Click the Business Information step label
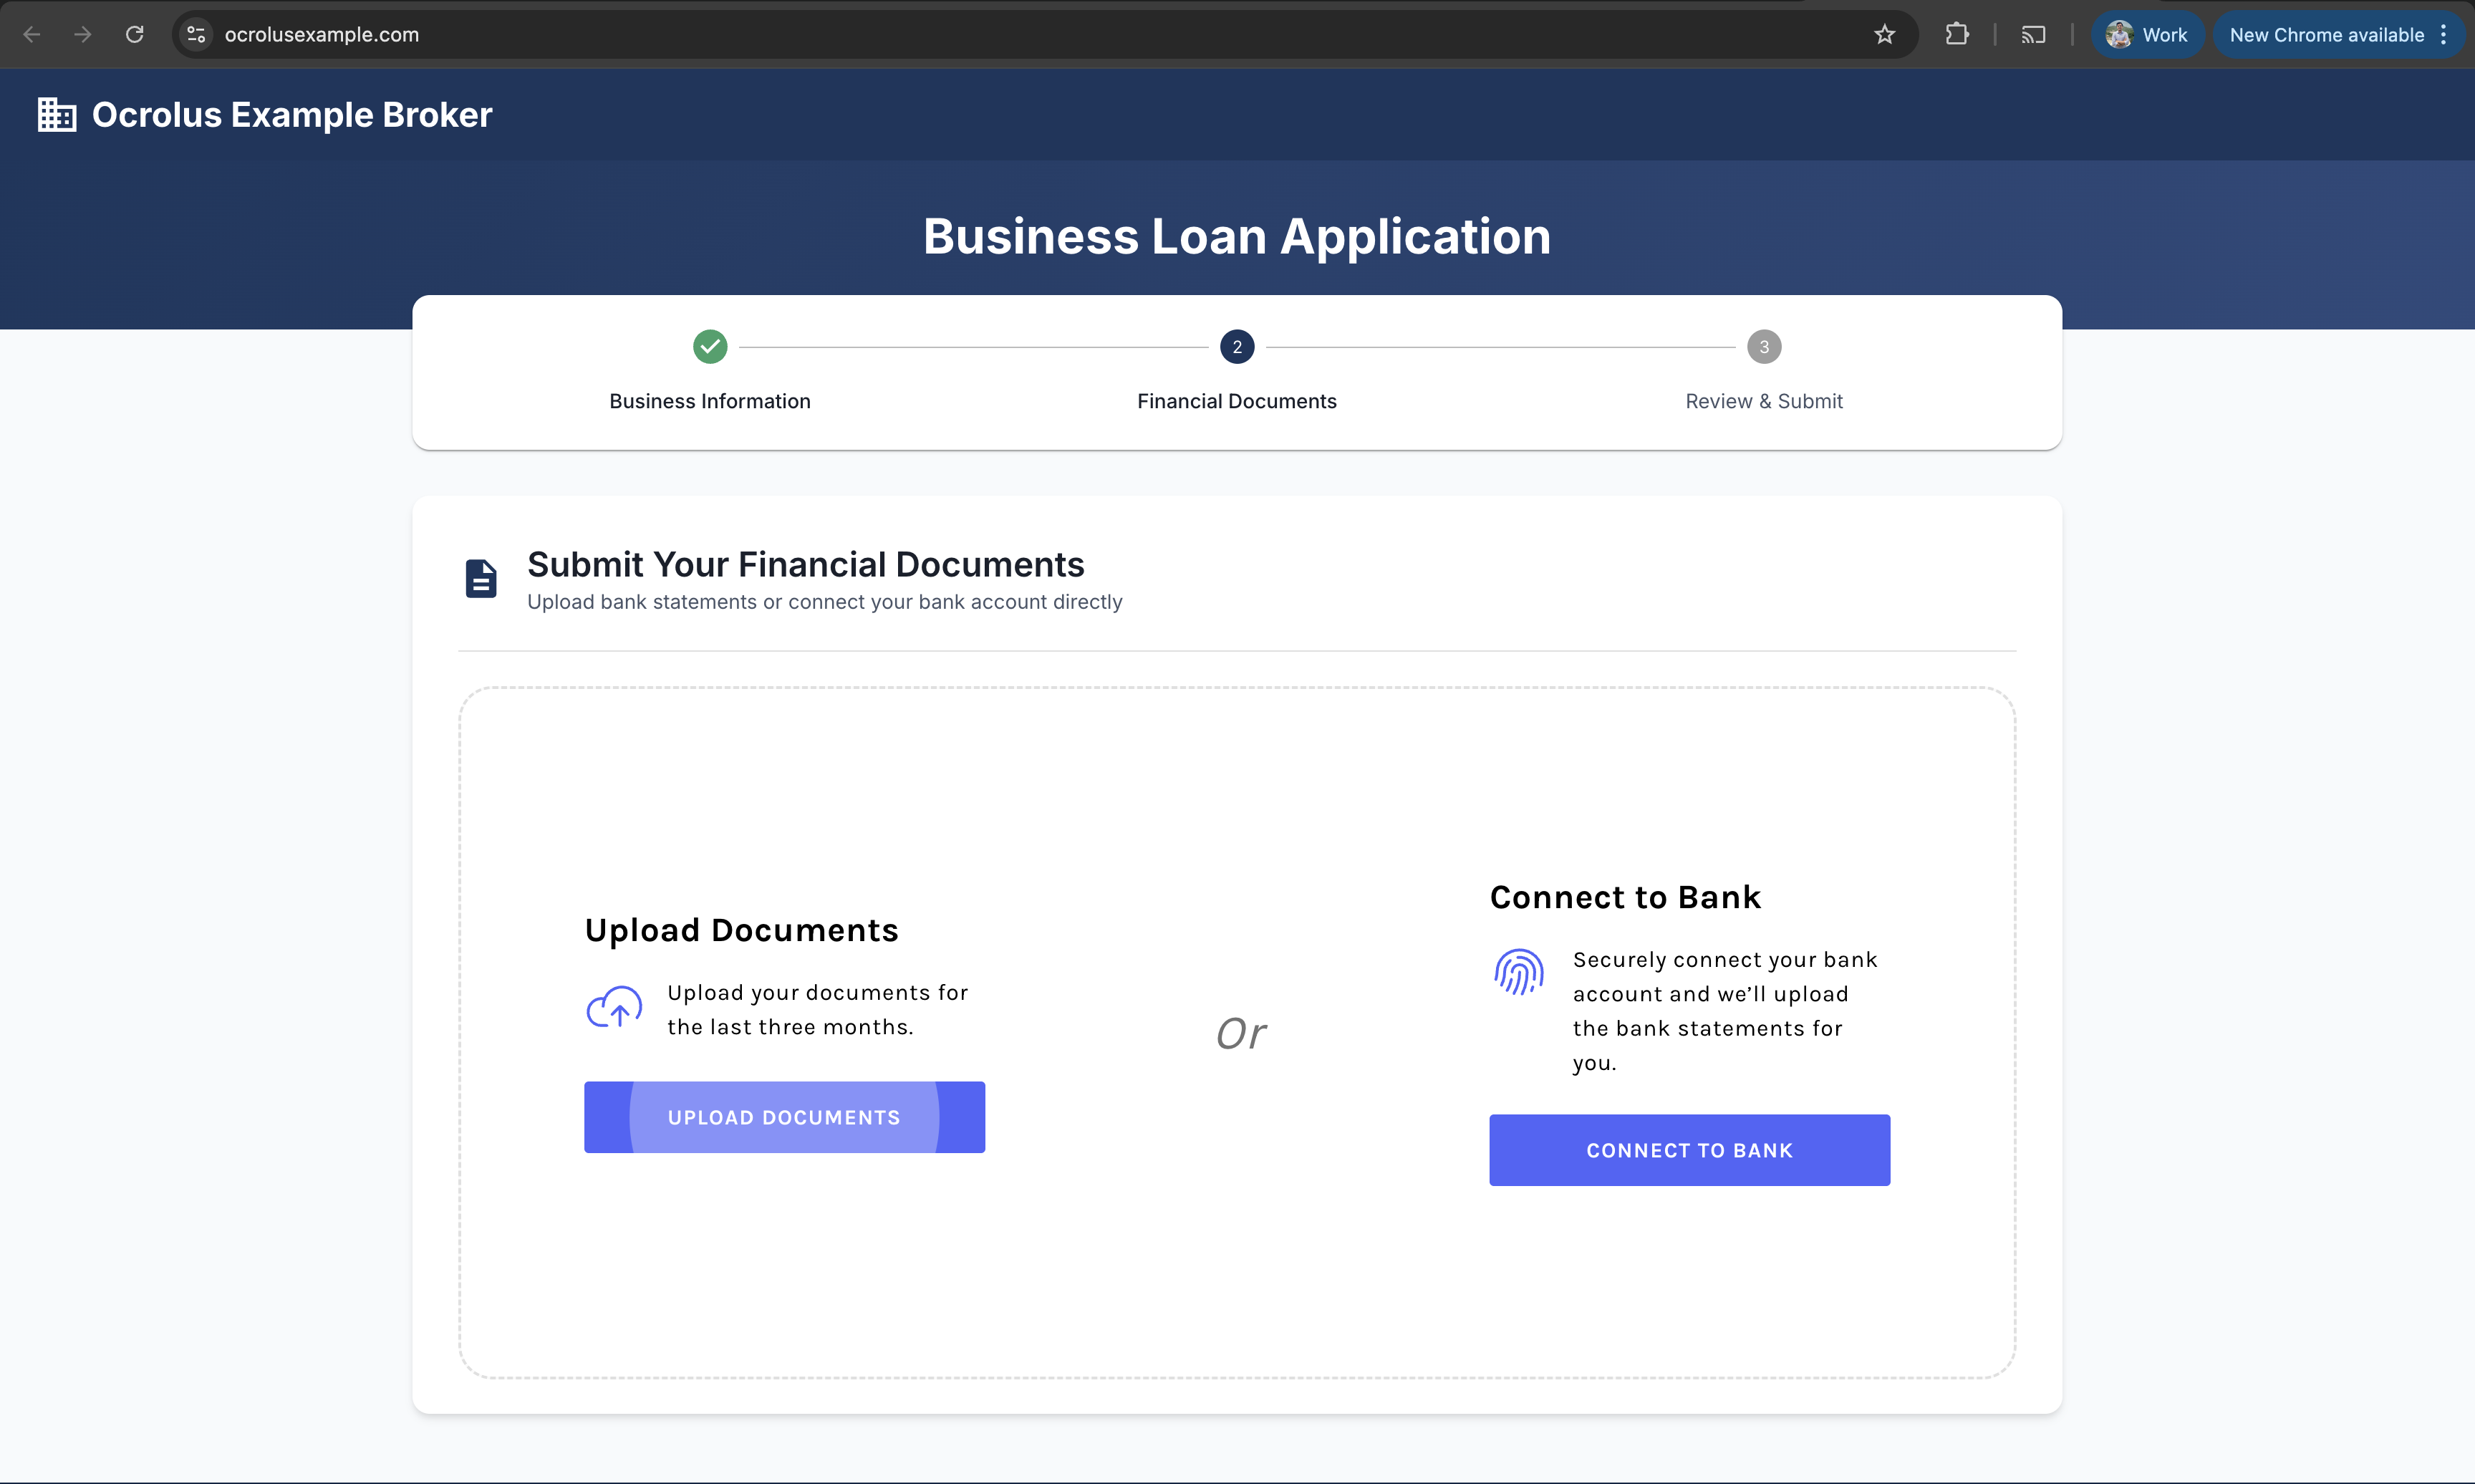This screenshot has width=2475, height=1484. pyautogui.click(x=710, y=401)
